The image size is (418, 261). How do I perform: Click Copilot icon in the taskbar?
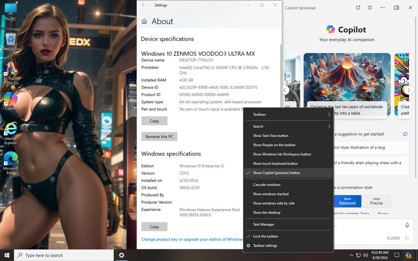[409, 255]
